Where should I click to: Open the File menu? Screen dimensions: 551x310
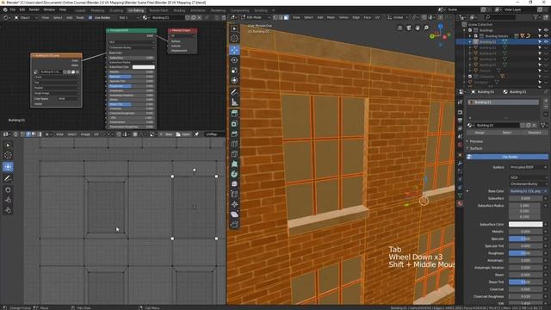click(13, 9)
